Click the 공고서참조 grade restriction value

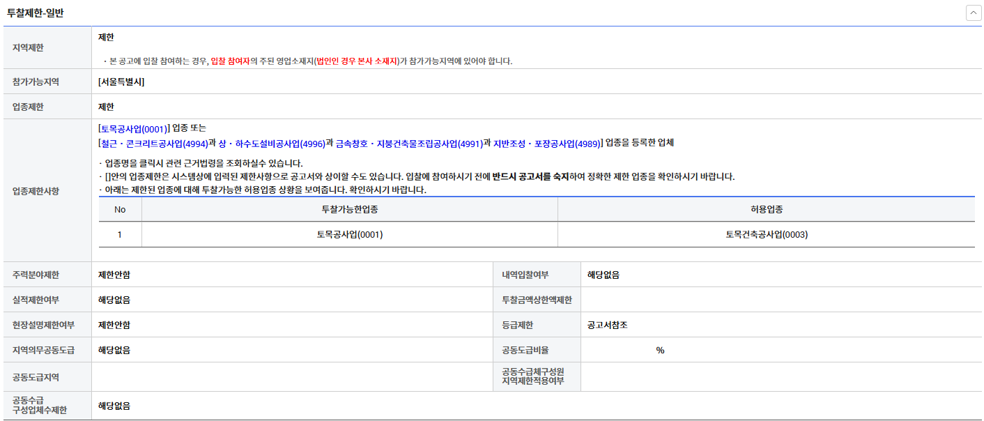pyautogui.click(x=607, y=325)
